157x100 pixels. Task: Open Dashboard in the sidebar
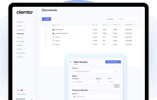[20, 22]
